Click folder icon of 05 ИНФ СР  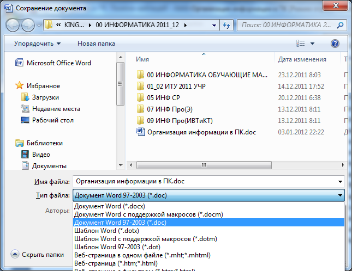[140, 97]
